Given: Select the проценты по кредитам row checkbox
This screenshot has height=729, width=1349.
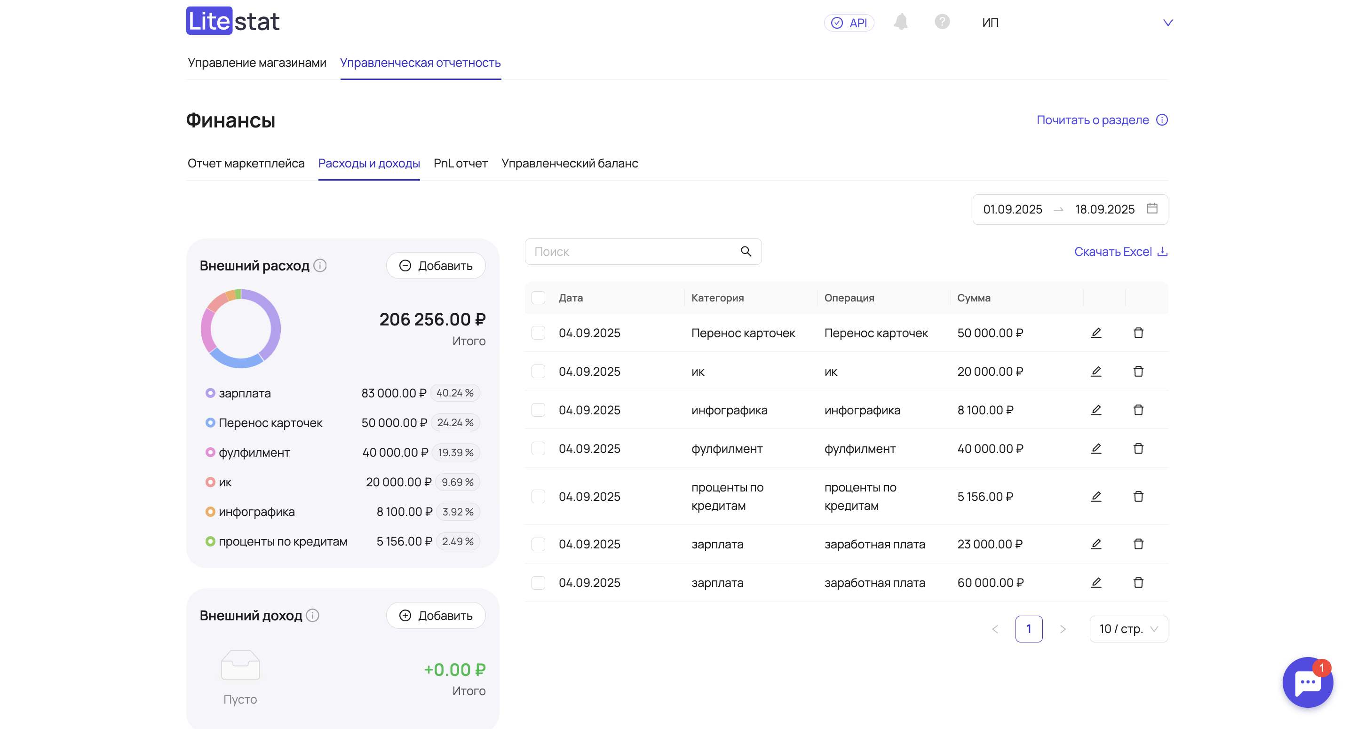Looking at the screenshot, I should [x=538, y=497].
